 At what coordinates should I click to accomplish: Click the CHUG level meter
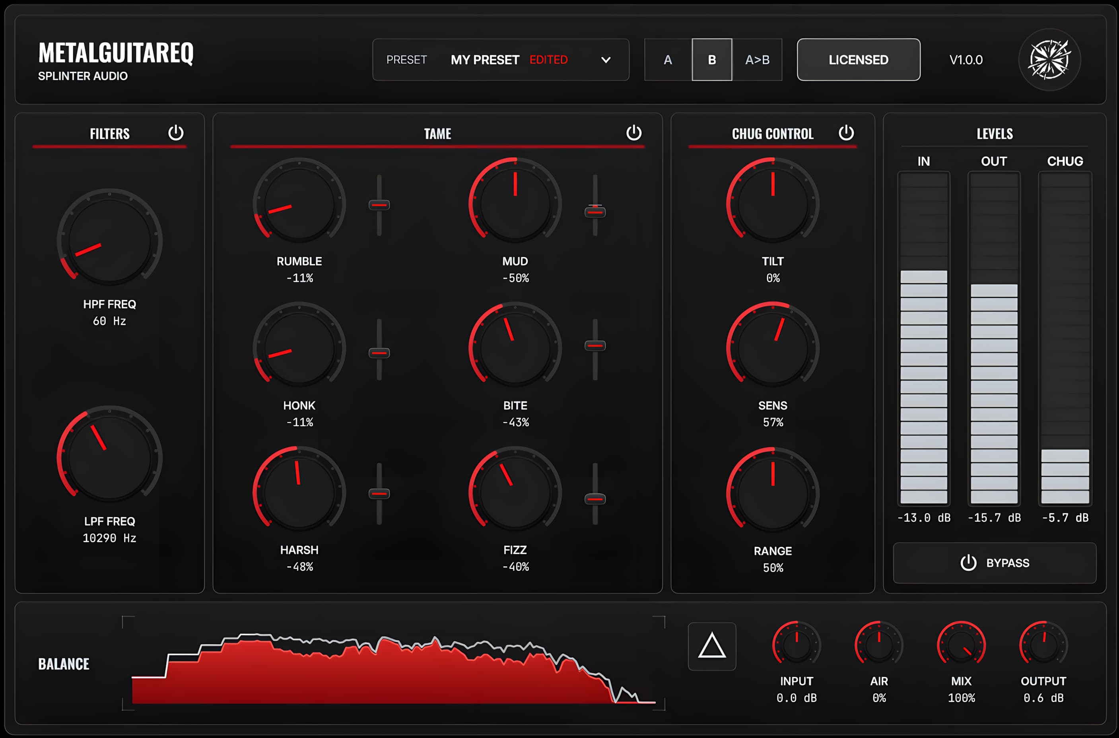1065,338
